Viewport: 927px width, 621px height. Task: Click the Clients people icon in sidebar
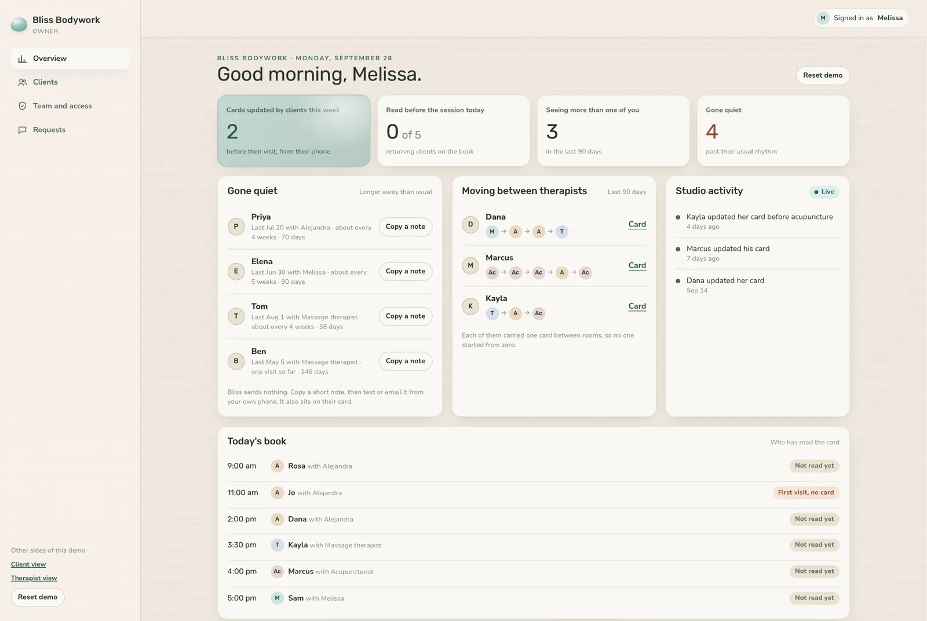(23, 82)
